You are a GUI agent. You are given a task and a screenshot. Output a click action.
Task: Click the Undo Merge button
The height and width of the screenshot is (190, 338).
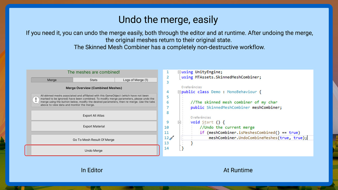click(94, 151)
